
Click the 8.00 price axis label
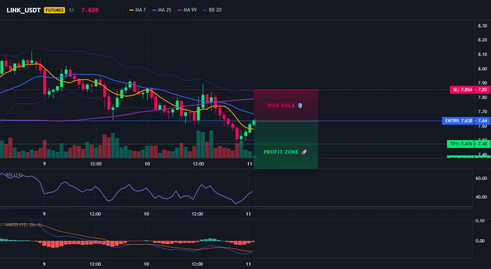pos(482,69)
